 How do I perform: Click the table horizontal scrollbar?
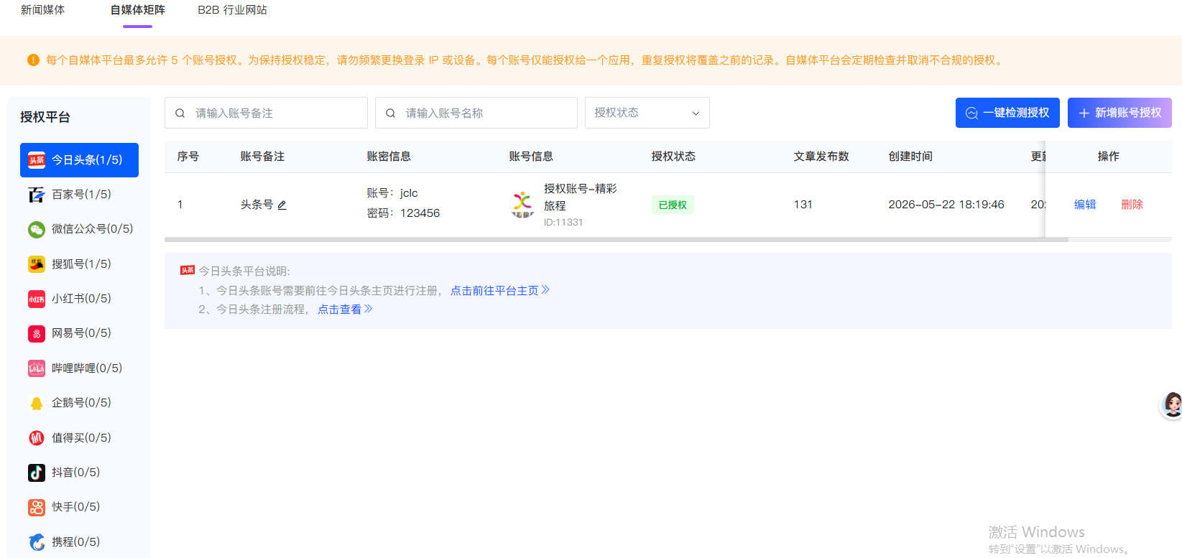click(617, 240)
